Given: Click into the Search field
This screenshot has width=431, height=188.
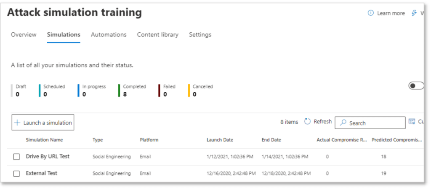Looking at the screenshot, I should point(370,123).
